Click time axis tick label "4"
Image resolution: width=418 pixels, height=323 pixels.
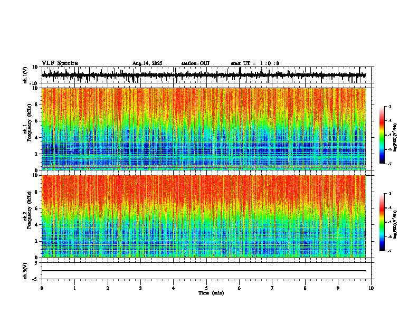click(174, 288)
